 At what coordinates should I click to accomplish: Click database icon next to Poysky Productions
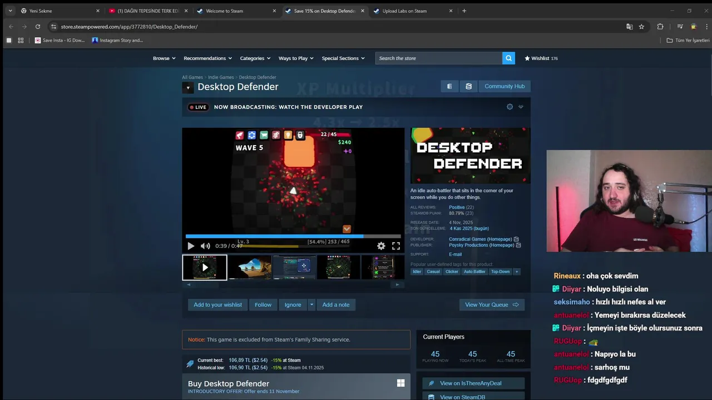click(518, 245)
